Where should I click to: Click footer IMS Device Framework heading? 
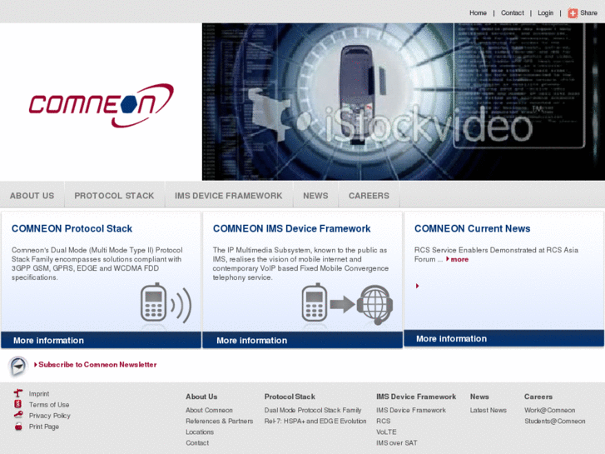point(416,397)
